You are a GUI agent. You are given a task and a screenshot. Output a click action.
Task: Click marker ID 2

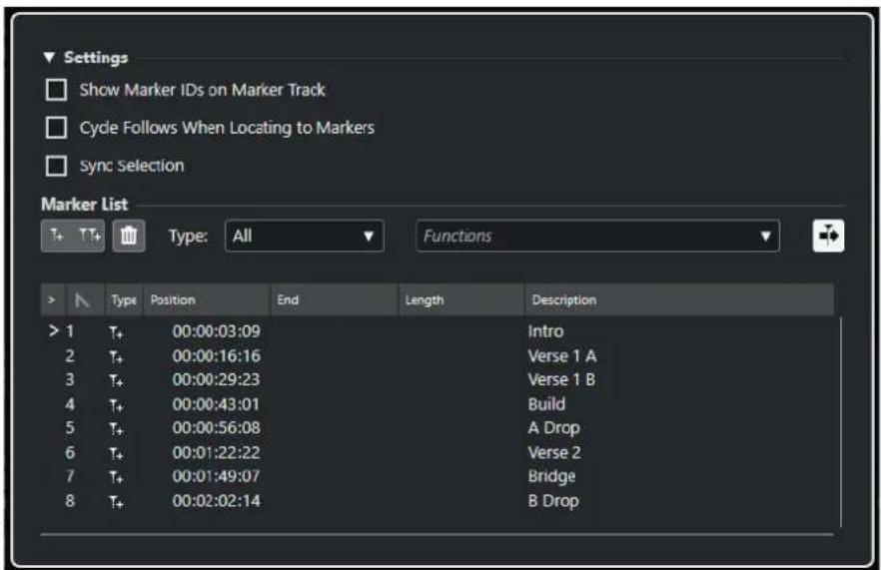point(70,355)
